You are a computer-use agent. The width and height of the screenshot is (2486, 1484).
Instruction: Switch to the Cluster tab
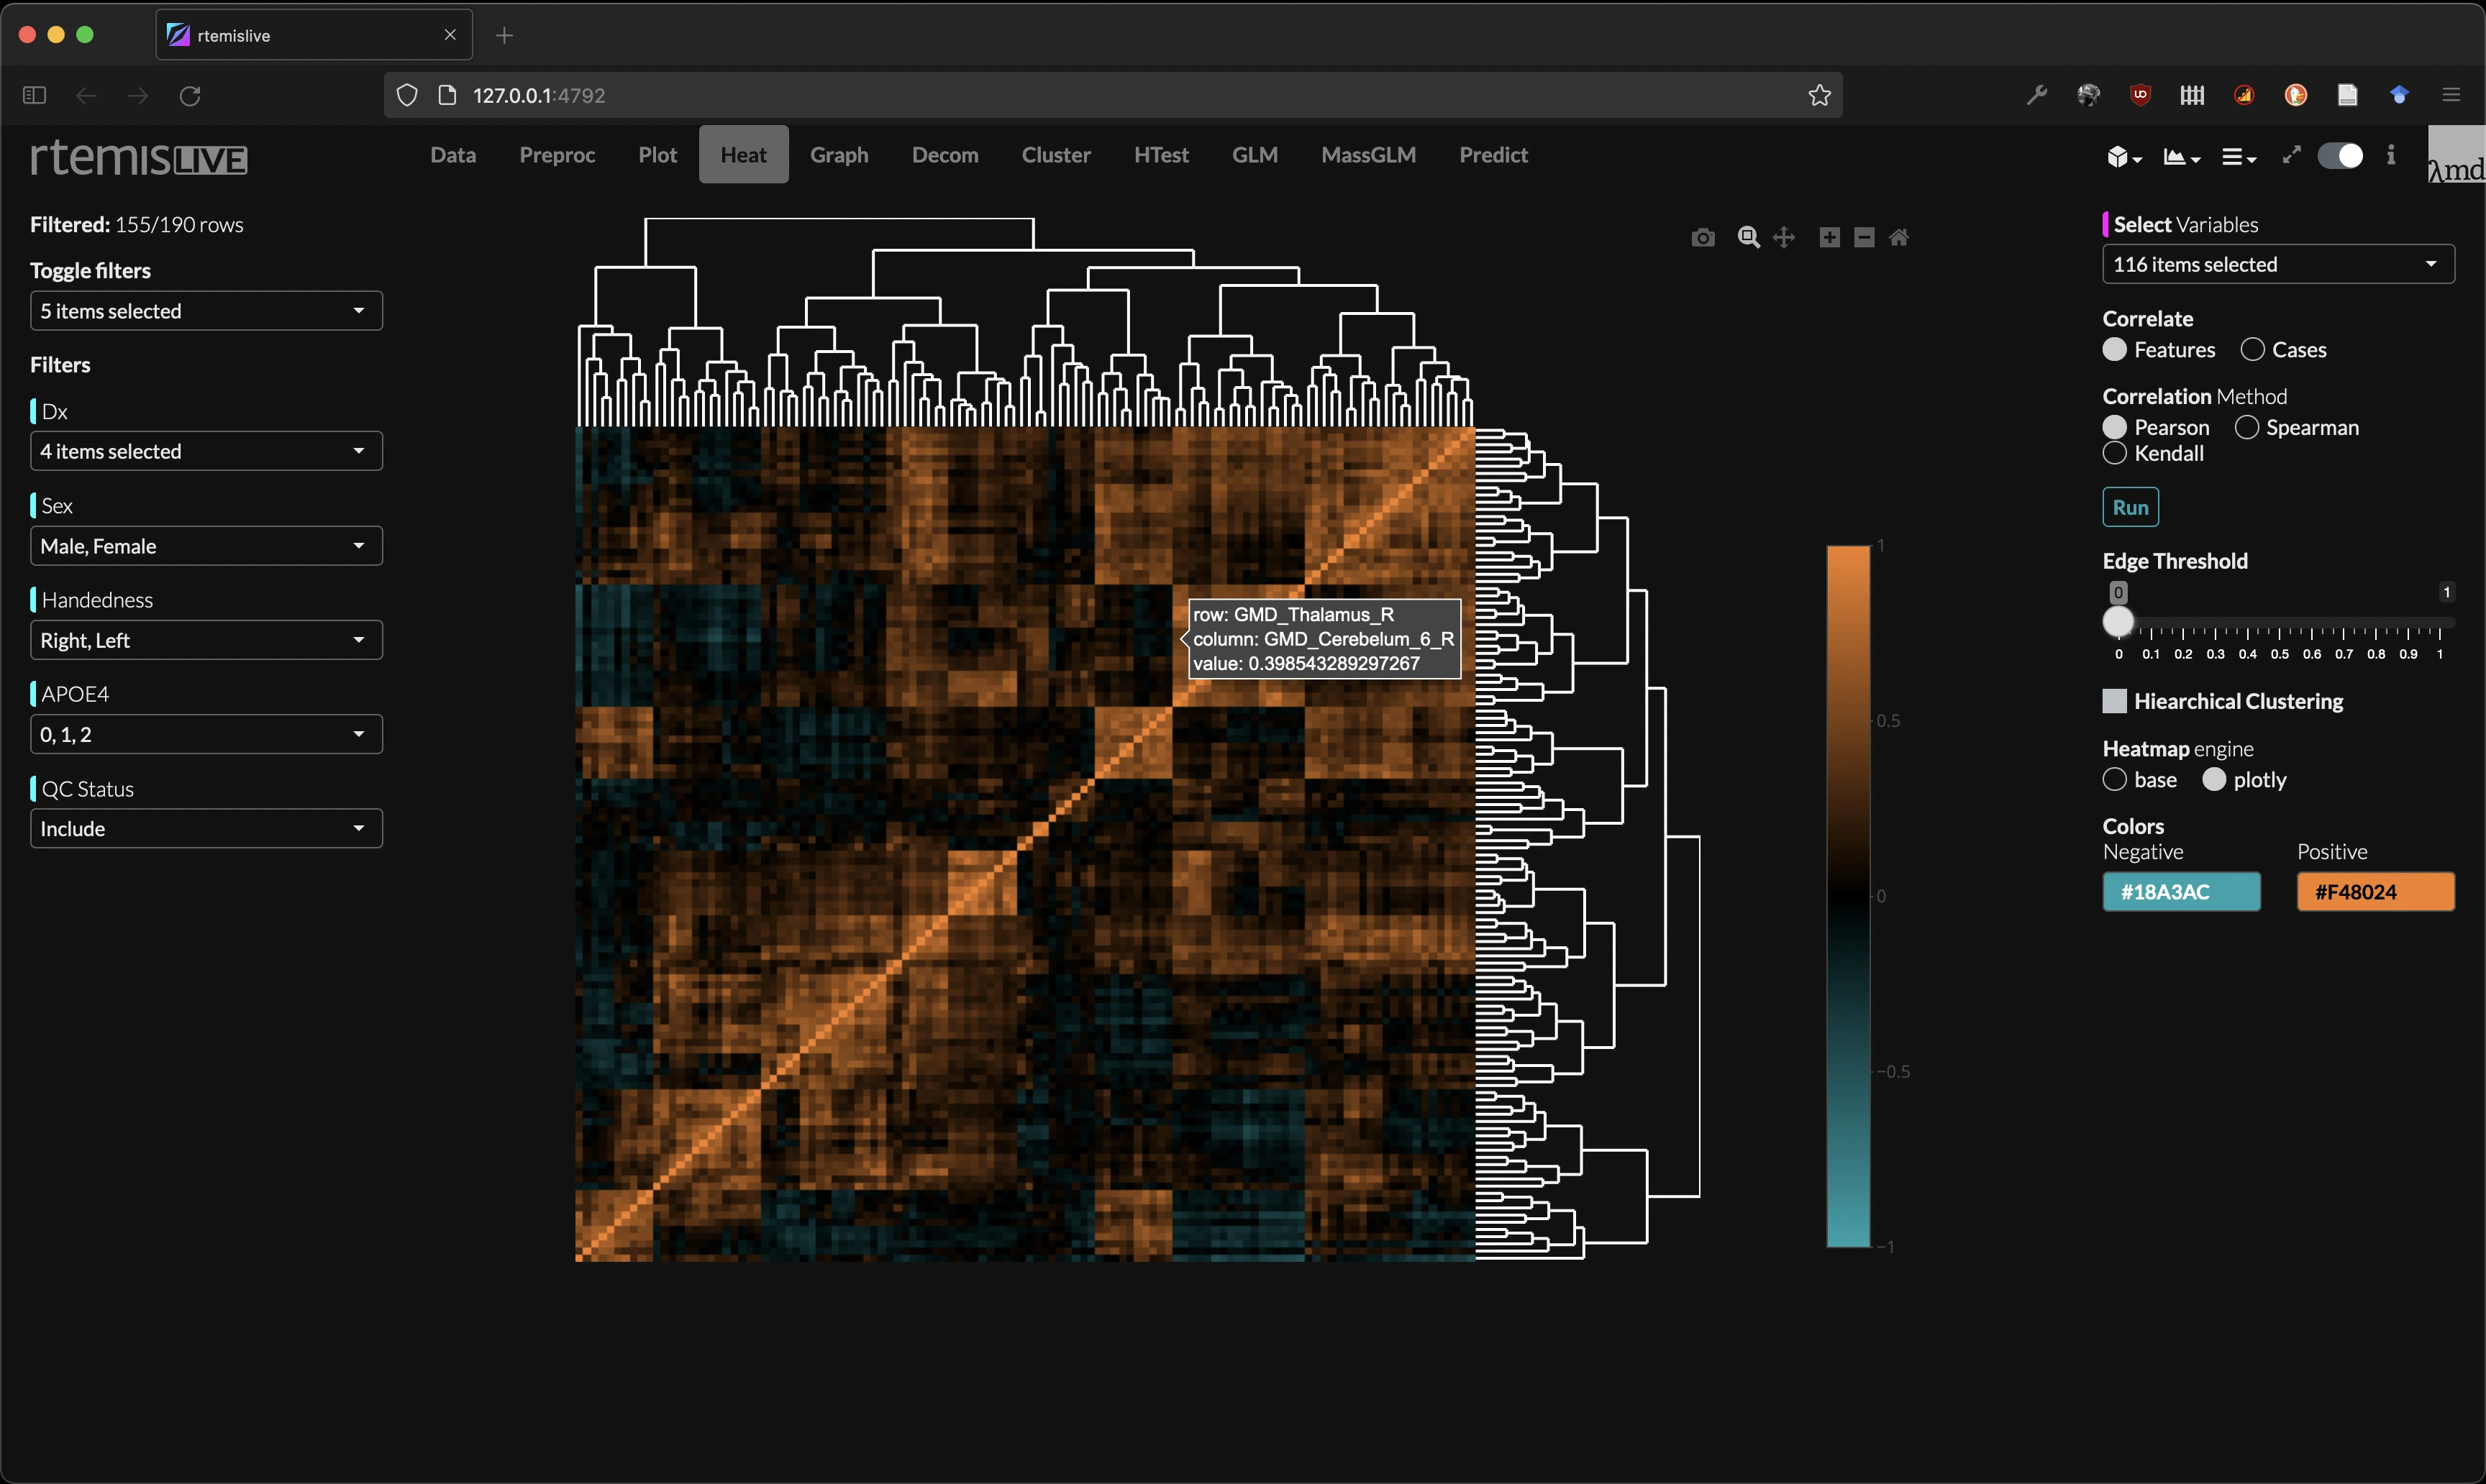coord(1055,155)
